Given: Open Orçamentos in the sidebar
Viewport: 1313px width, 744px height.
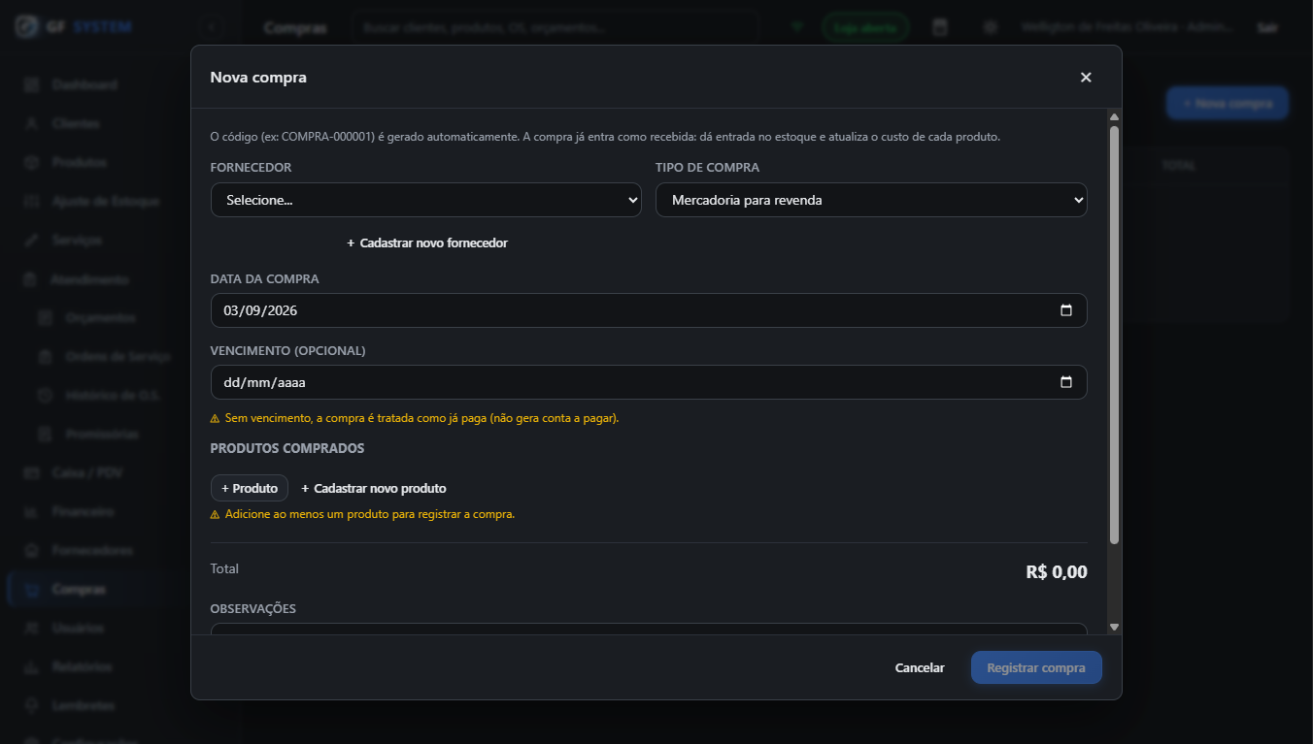Looking at the screenshot, I should click(x=101, y=318).
